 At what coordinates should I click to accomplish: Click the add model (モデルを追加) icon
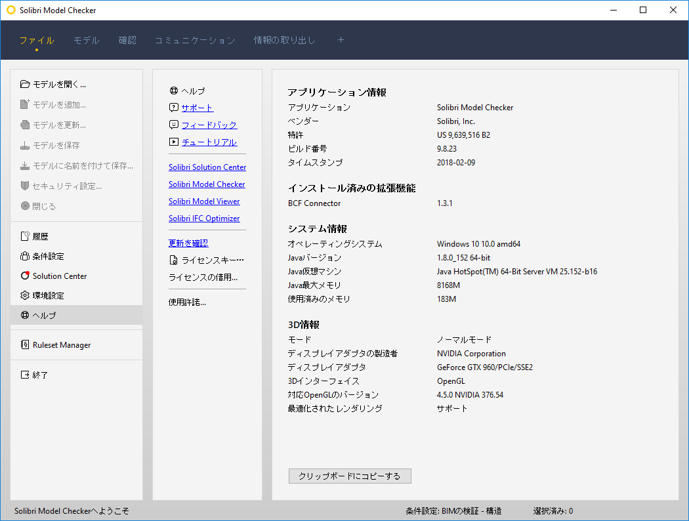tap(25, 104)
